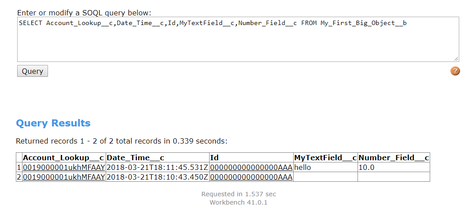Click the 2018-03-21T18:11:45.531Z date cell
This screenshot has height=216, width=472.
[158, 167]
